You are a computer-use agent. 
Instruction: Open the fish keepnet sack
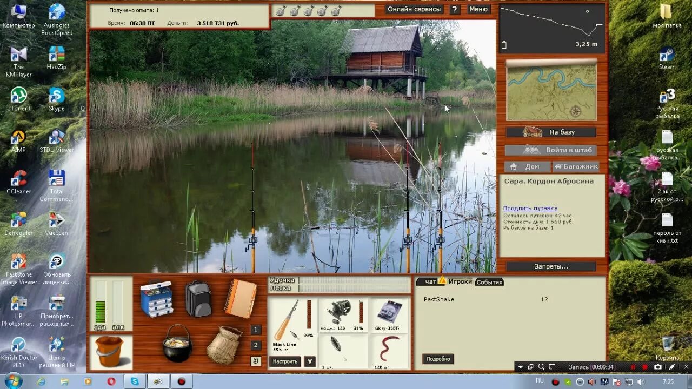[223, 345]
